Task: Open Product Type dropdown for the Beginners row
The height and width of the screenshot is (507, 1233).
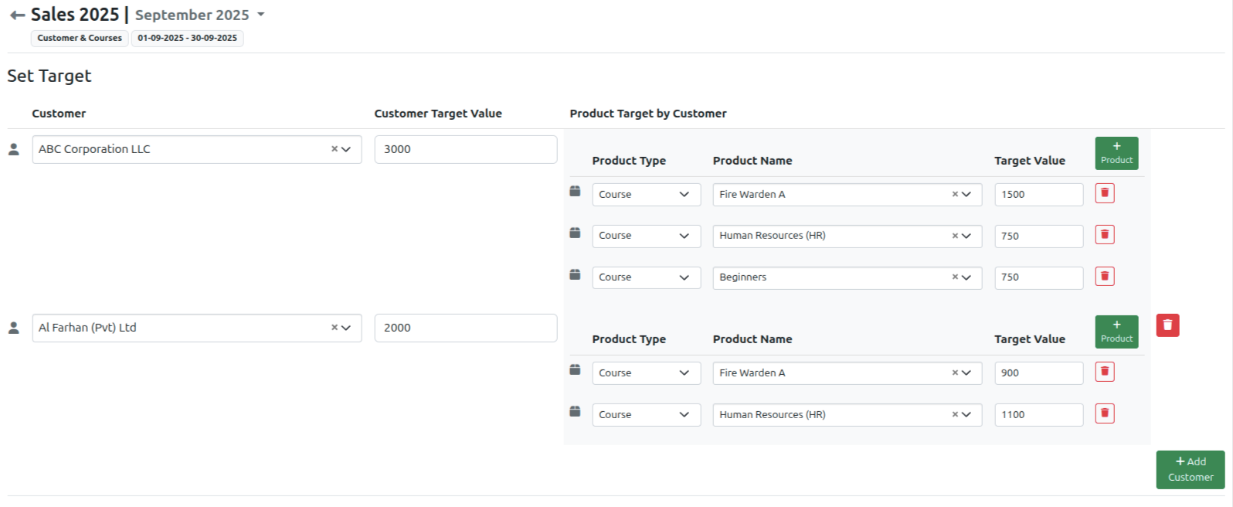Action: pyautogui.click(x=647, y=277)
